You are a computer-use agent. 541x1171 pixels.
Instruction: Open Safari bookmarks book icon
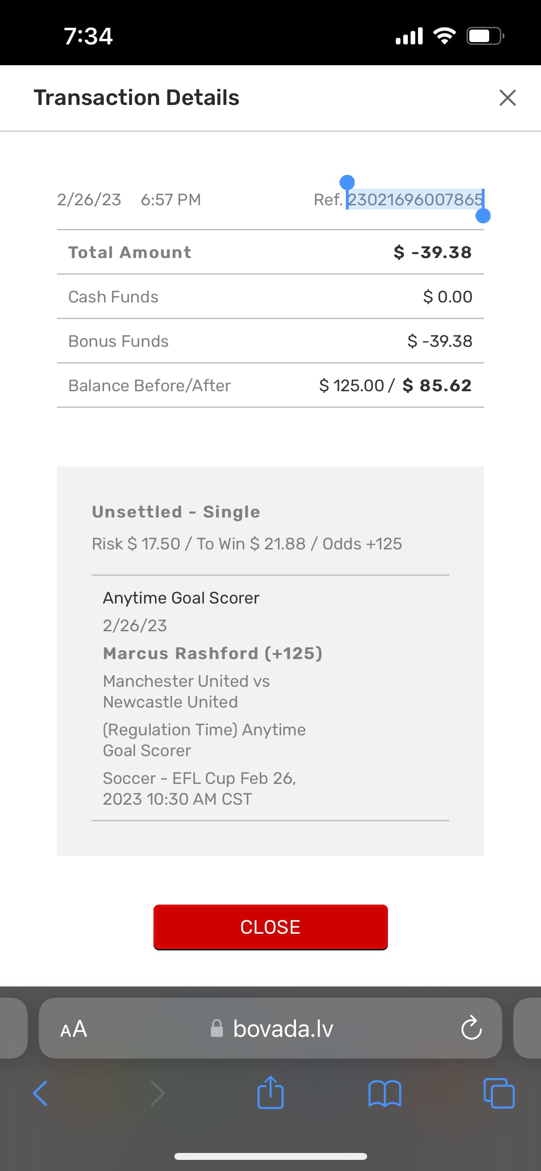[x=385, y=1093]
